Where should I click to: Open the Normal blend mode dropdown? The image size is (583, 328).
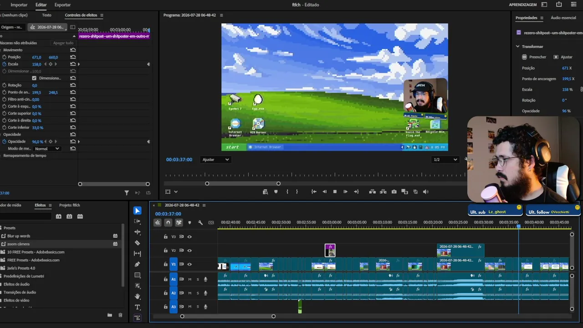click(47, 149)
